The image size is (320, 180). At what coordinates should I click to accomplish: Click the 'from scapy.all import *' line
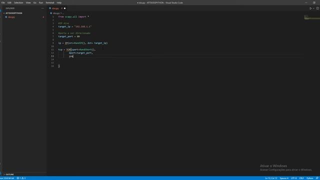[73, 16]
